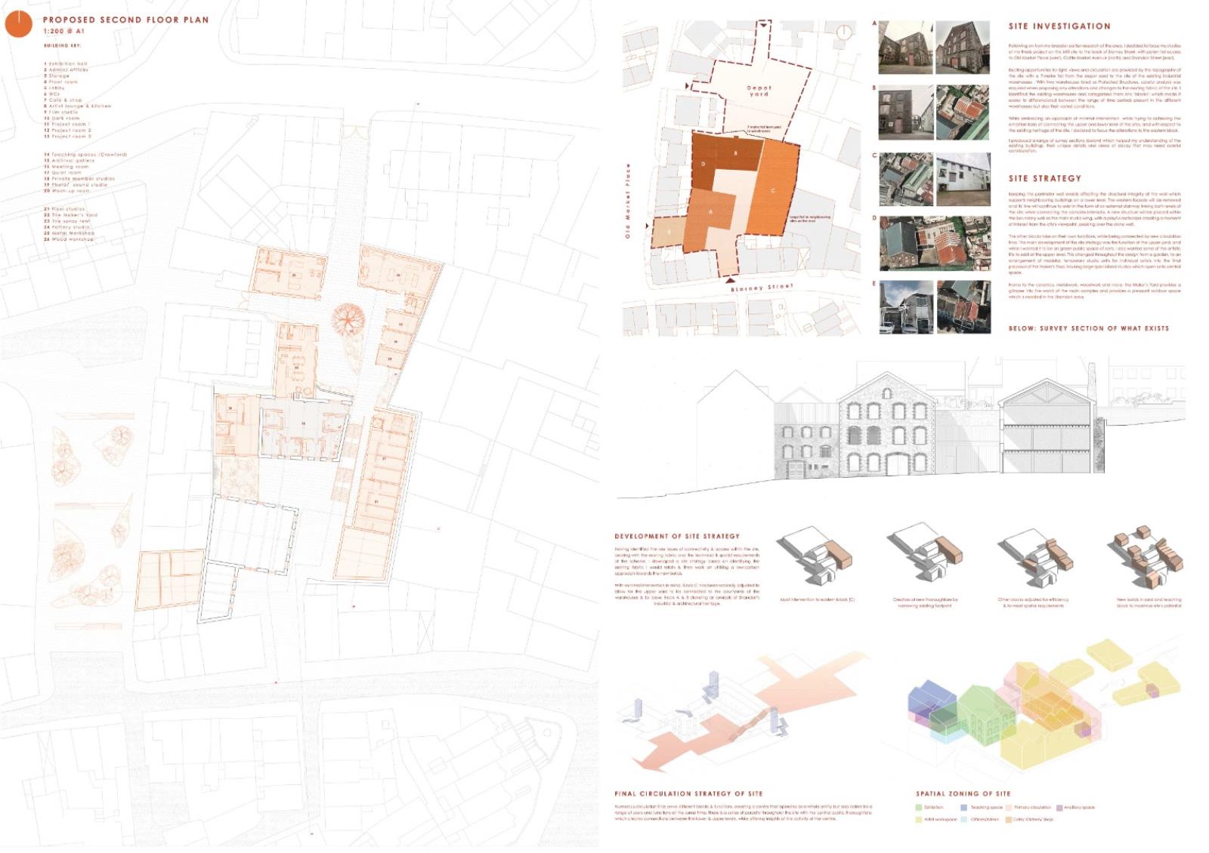This screenshot has width=1209, height=853.
Task: Click the purple Ancillary space legend swatch
Action: pyautogui.click(x=1060, y=807)
